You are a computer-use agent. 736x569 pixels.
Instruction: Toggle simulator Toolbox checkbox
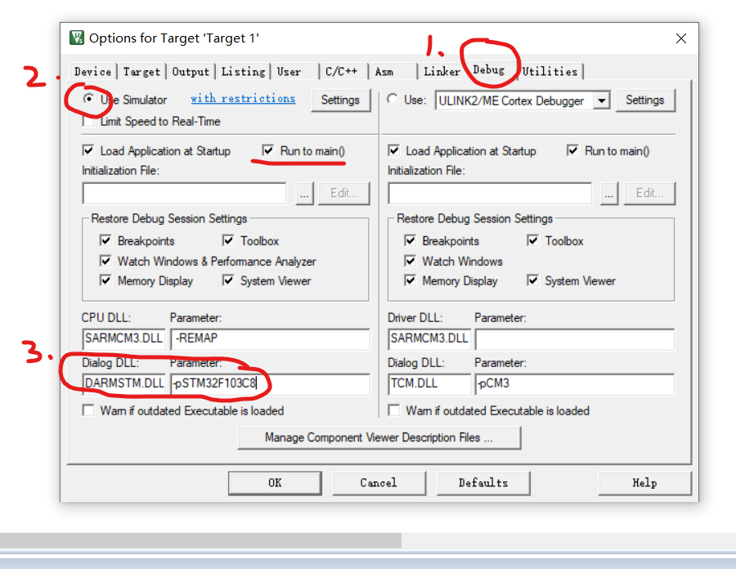coord(228,240)
